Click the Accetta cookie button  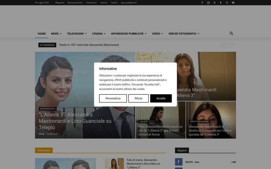pyautogui.click(x=161, y=98)
